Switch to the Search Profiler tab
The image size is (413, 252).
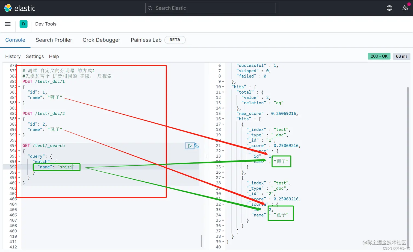point(54,40)
